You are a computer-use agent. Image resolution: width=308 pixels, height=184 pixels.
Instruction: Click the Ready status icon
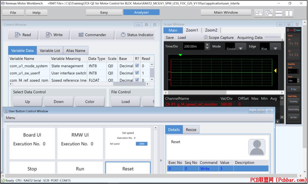[3, 181]
